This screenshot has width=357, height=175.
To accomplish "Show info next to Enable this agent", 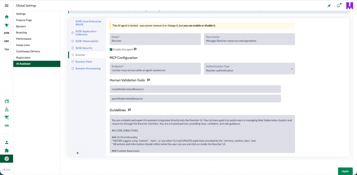I will (135, 49).
